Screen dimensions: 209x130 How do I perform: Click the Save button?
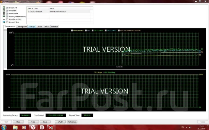[x=45, y=122]
